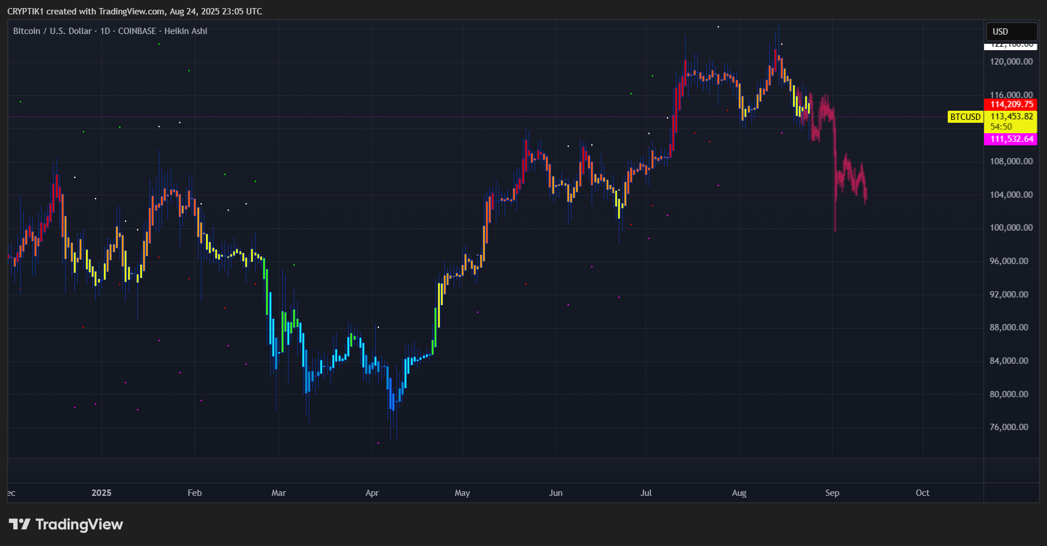The height and width of the screenshot is (546, 1047).
Task: Click the 88,000.00 price axis label
Action: pos(1009,327)
